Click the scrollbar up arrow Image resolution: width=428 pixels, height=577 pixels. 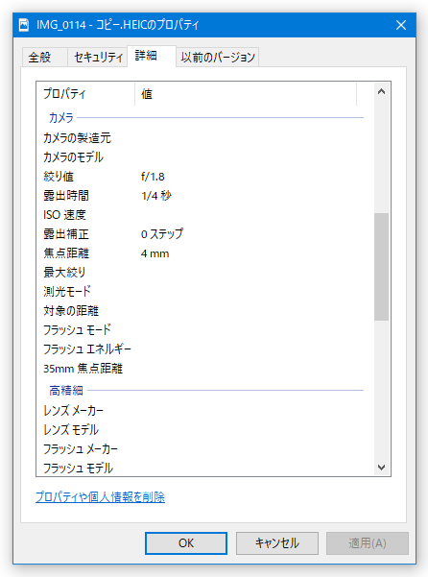(381, 91)
